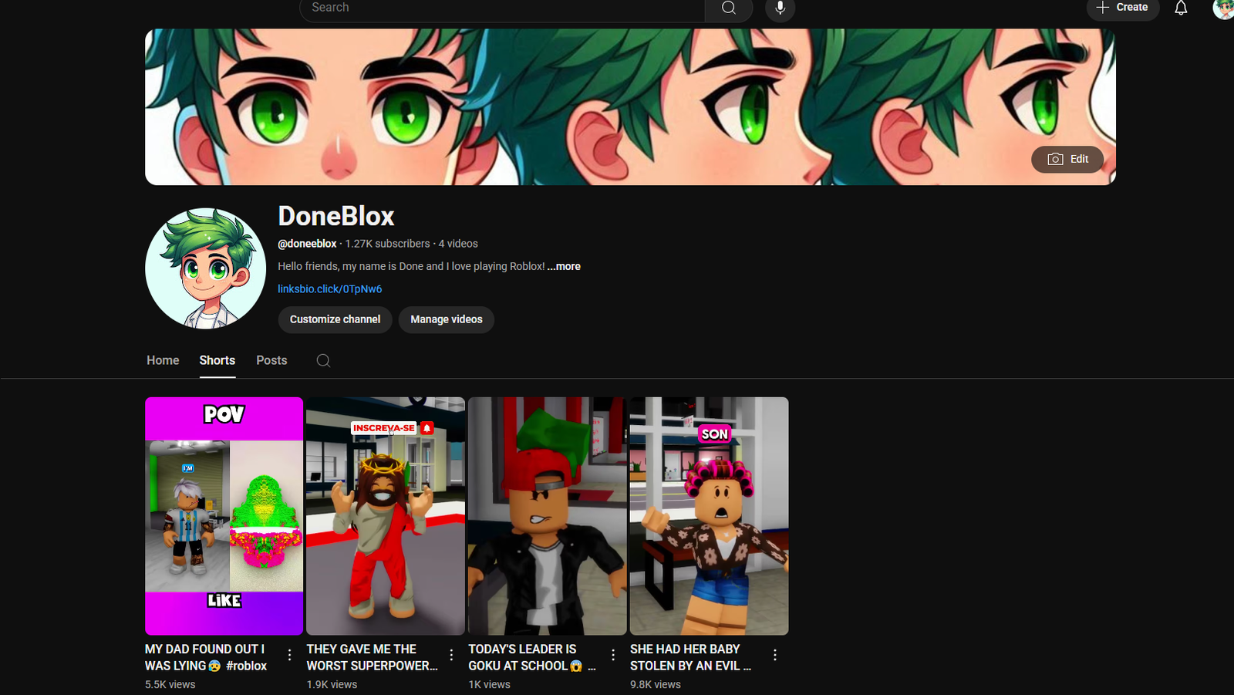
Task: Open title MY DAD FOUND OUT I WAS LYING
Action: click(x=206, y=657)
